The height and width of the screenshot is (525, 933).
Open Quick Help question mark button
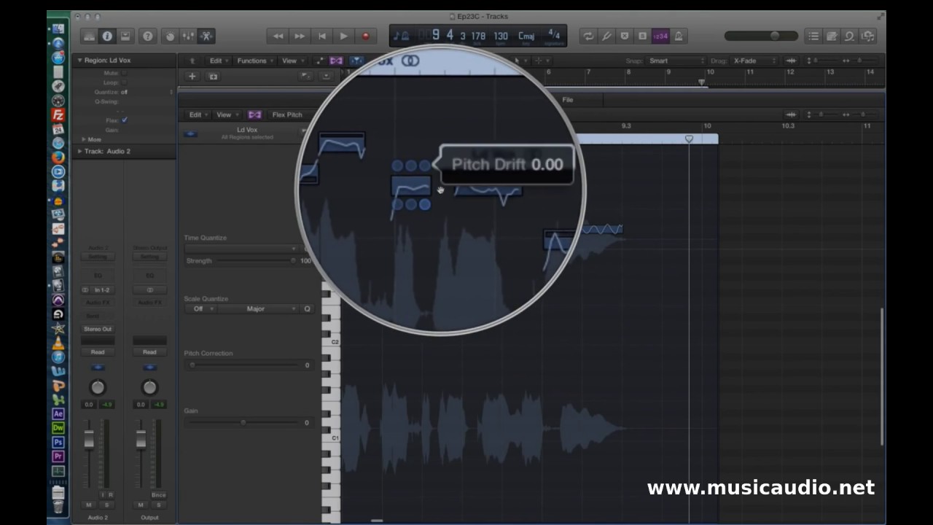pyautogui.click(x=148, y=36)
